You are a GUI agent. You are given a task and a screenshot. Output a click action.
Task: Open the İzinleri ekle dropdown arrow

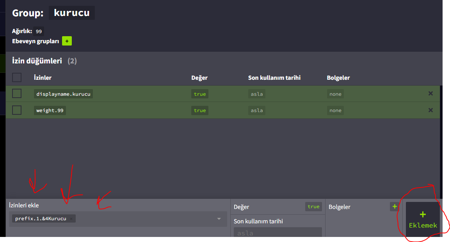click(x=219, y=219)
